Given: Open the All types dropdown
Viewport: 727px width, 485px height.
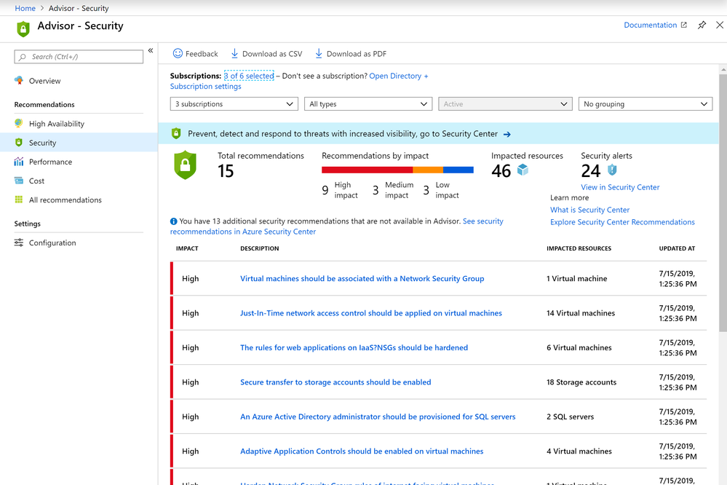Looking at the screenshot, I should [x=368, y=104].
